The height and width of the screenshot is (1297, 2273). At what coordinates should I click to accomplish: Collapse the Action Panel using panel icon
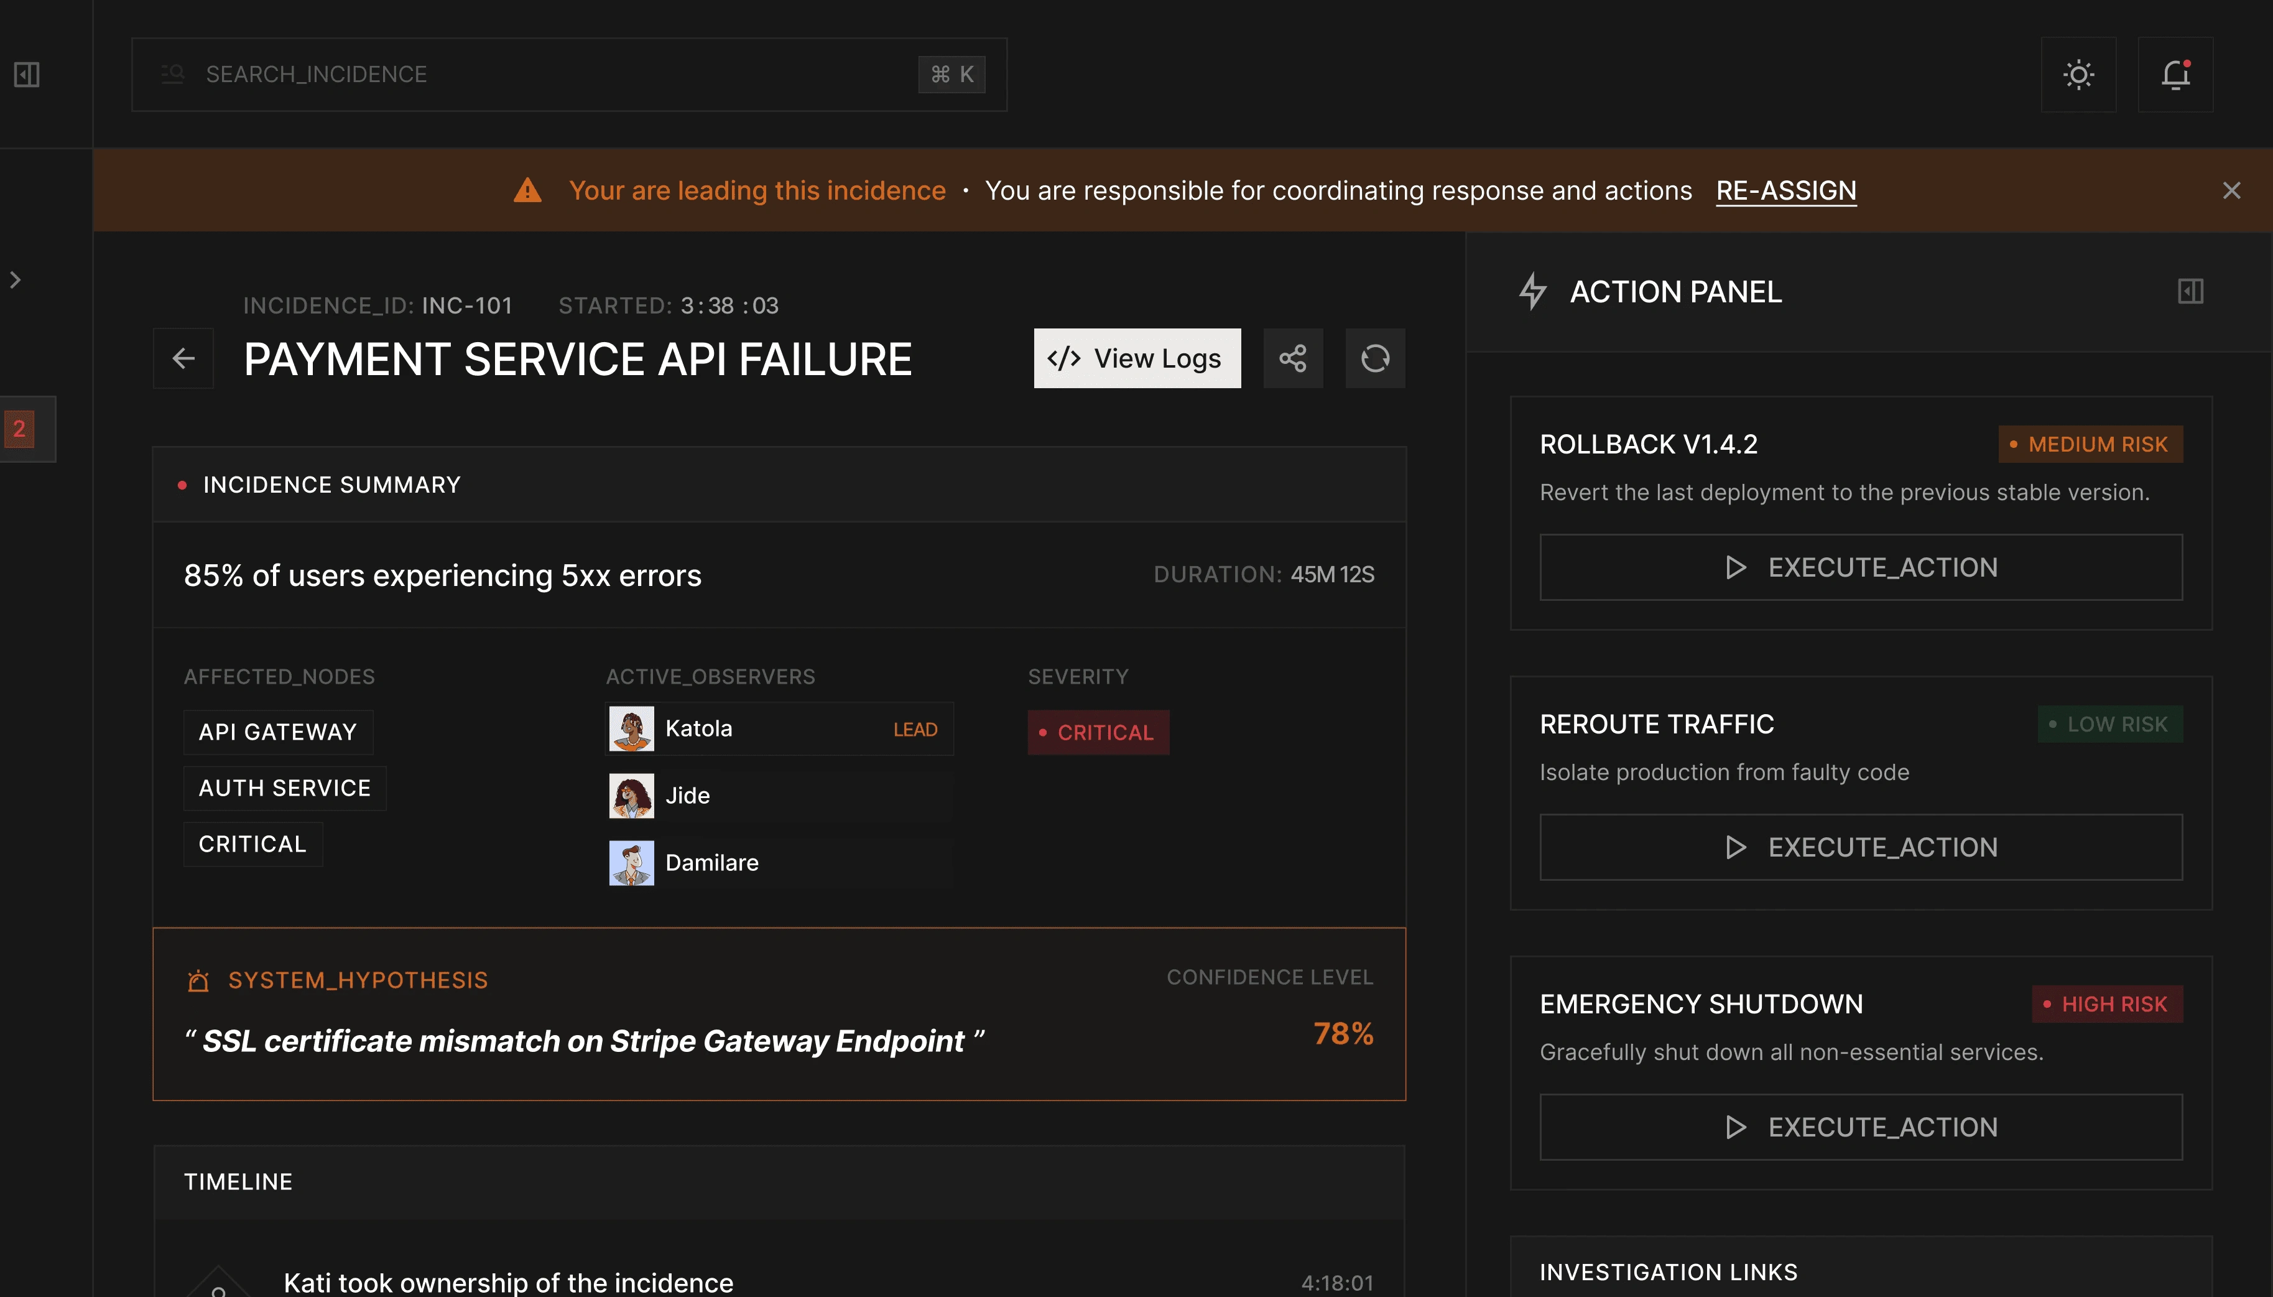pos(2190,291)
